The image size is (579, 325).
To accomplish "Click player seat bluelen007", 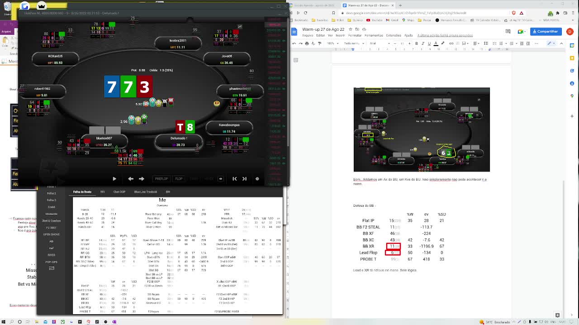I will (104, 141).
